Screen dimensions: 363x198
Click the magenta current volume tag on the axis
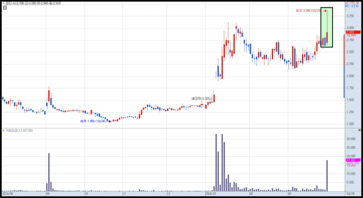353,160
